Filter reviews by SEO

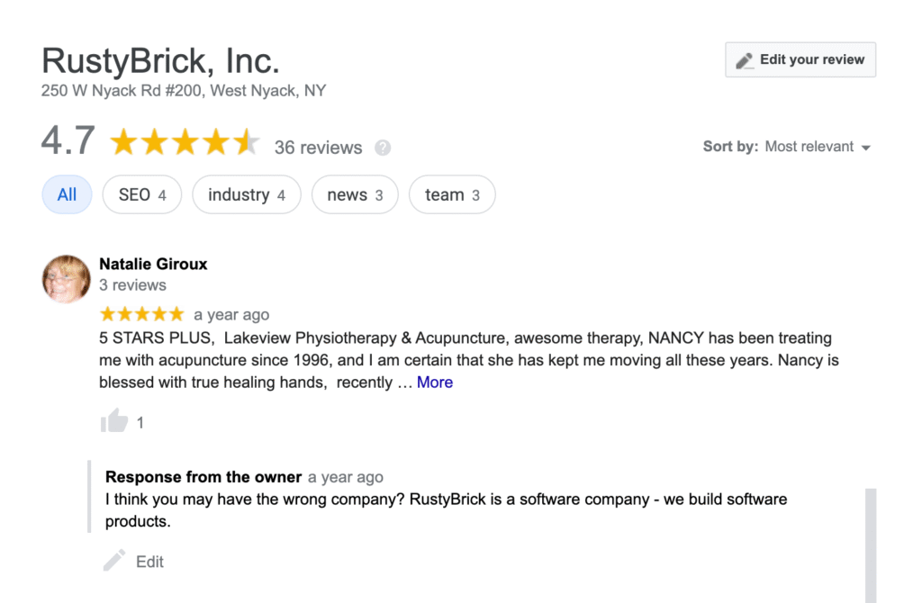(x=142, y=195)
